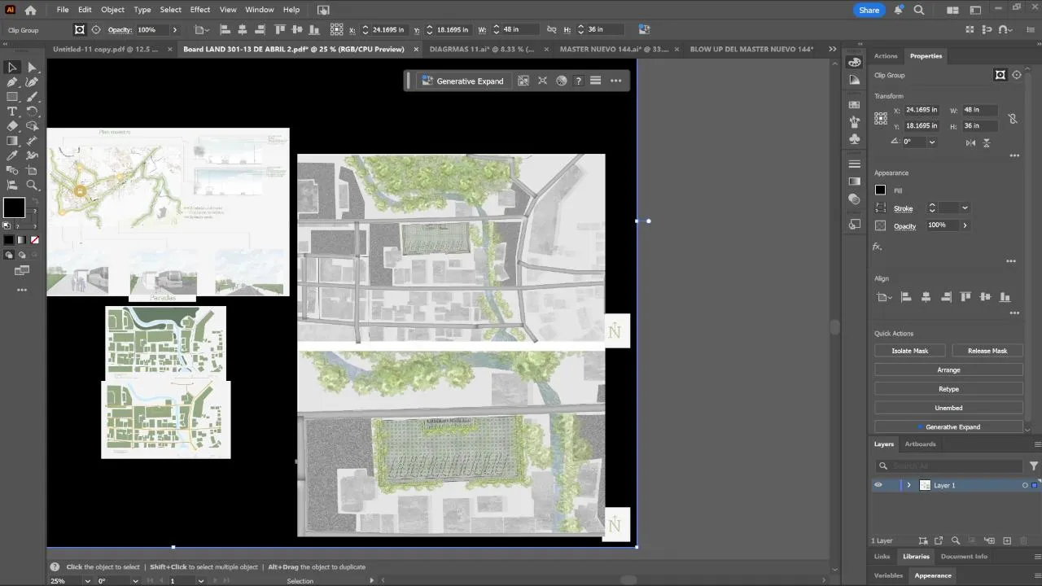Click the Fill color swatch in Appearance

(880, 190)
